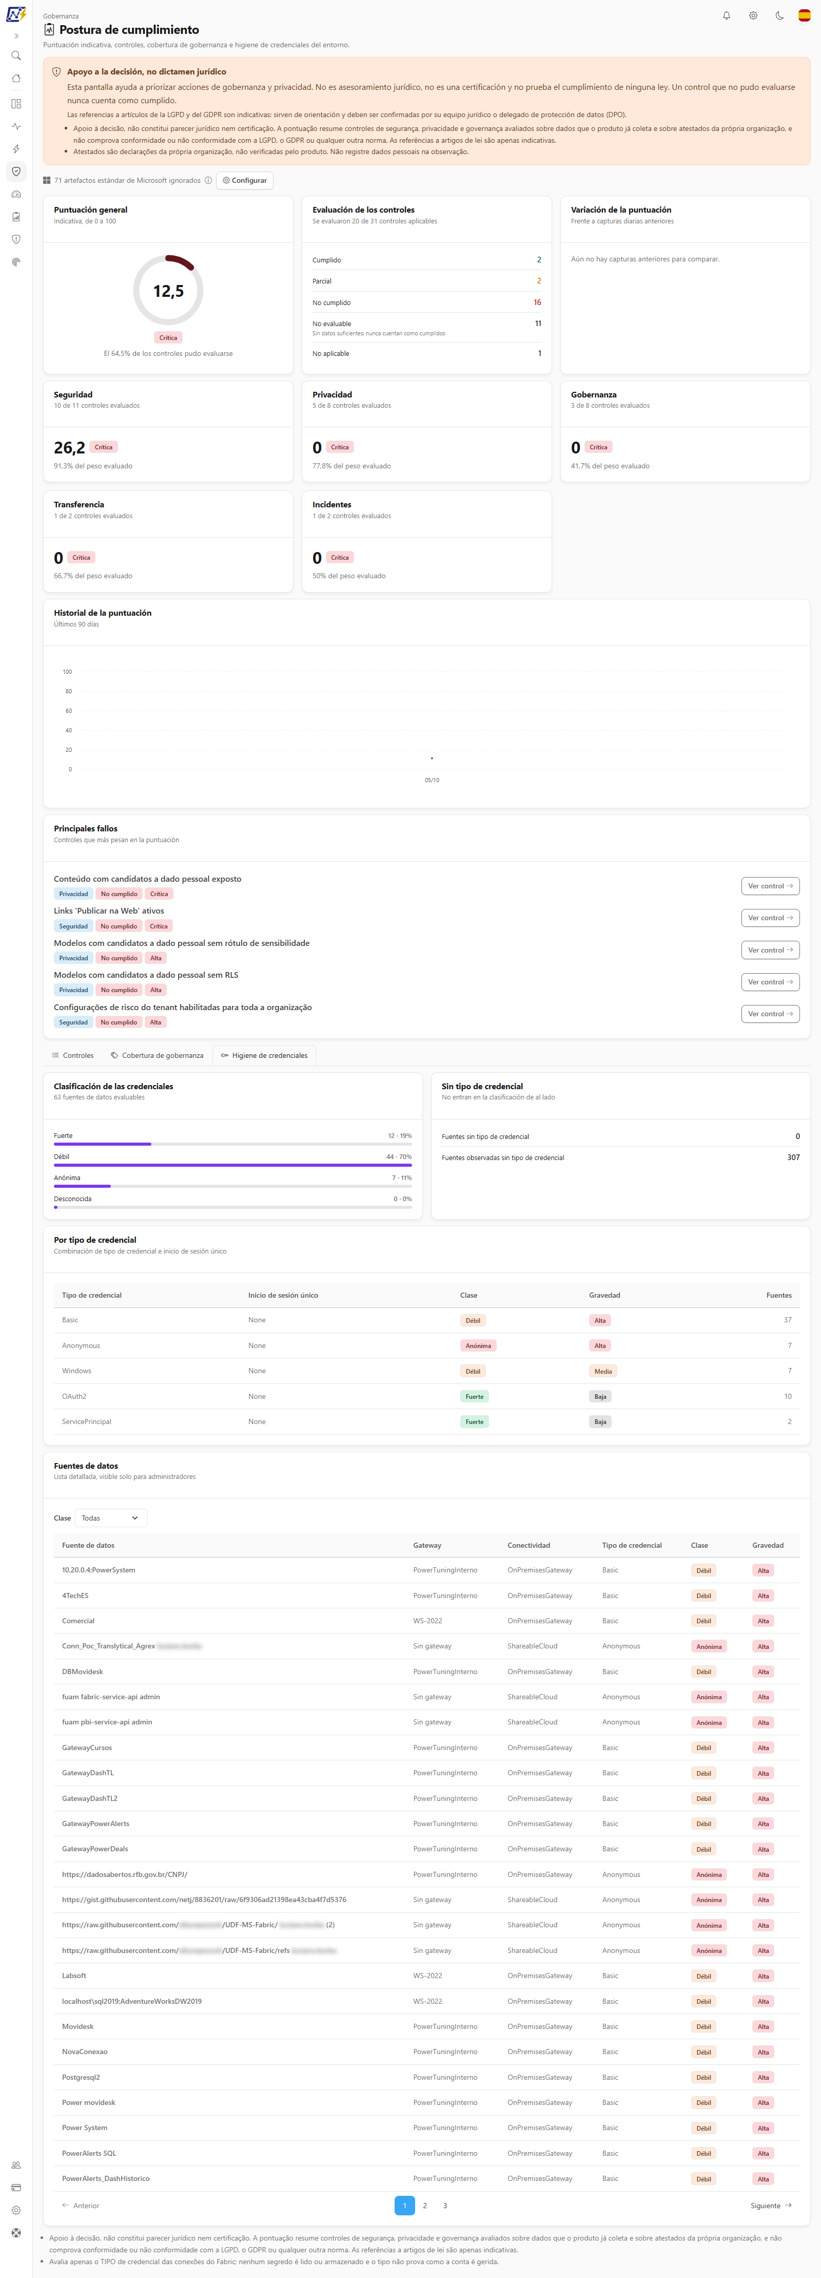Open search from the sidebar magnifier

(16, 55)
